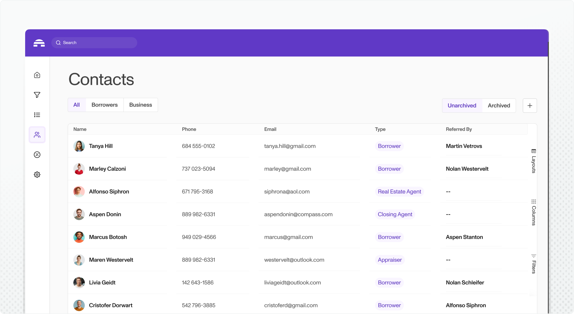Expand the Columns side panel
This screenshot has width=574, height=314.
[x=533, y=212]
